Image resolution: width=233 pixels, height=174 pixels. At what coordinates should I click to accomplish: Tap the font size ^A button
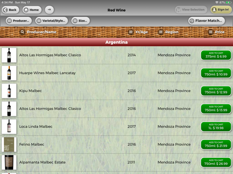[x=49, y=10]
